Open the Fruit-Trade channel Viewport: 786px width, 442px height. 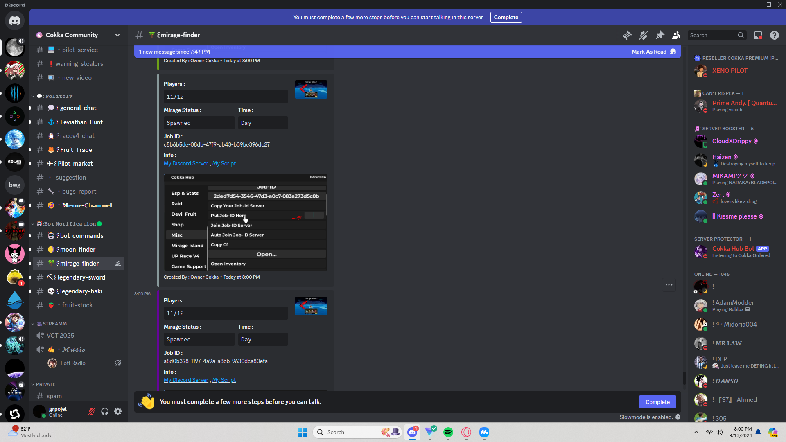pyautogui.click(x=79, y=150)
